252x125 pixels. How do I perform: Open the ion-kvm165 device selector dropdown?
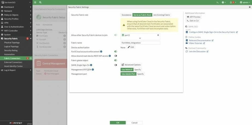(16, 2)
